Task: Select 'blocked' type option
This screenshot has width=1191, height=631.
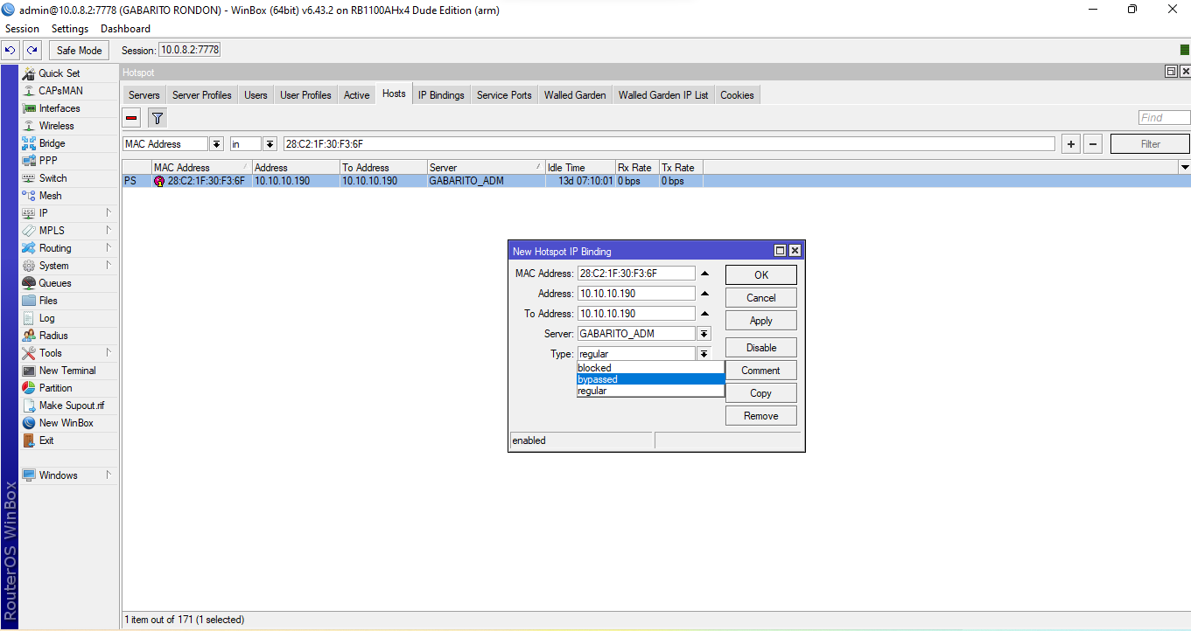Action: [650, 368]
